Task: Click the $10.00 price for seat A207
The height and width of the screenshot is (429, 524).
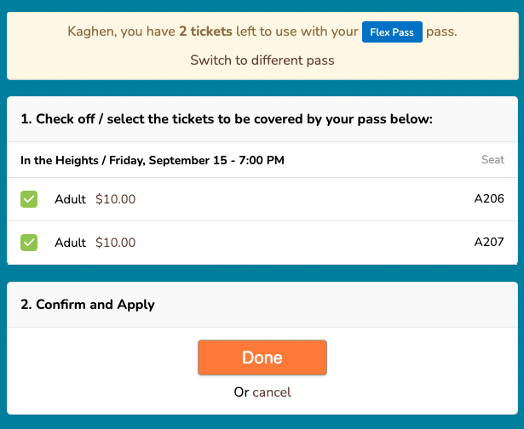Action: [115, 243]
